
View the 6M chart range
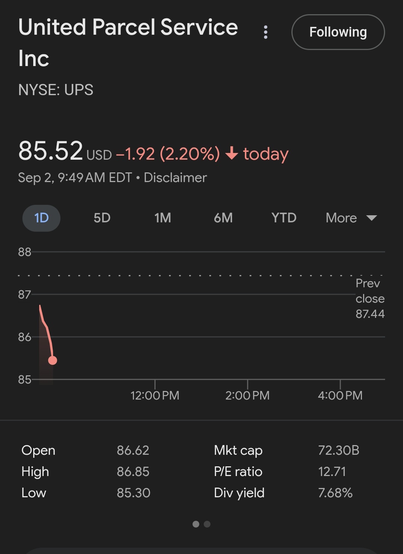click(x=223, y=218)
